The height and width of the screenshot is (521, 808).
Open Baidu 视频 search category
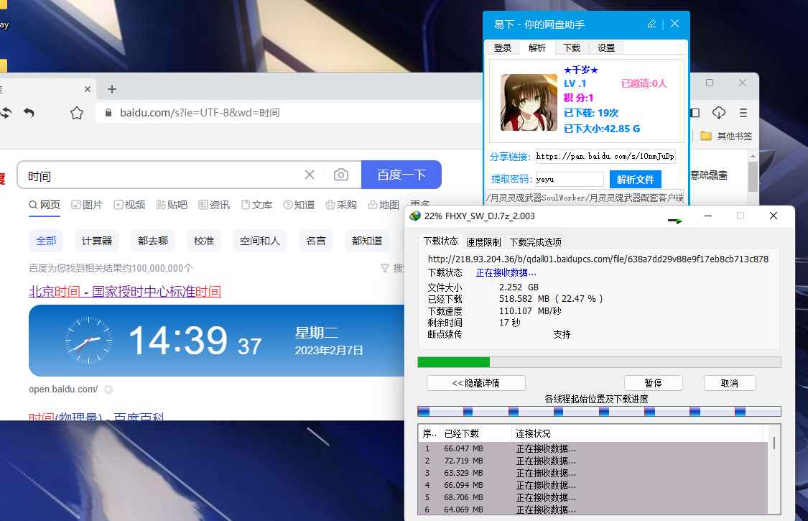(x=129, y=205)
